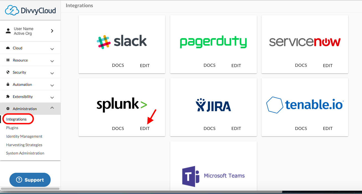
Task: Click the JIRA logo
Action: click(213, 105)
